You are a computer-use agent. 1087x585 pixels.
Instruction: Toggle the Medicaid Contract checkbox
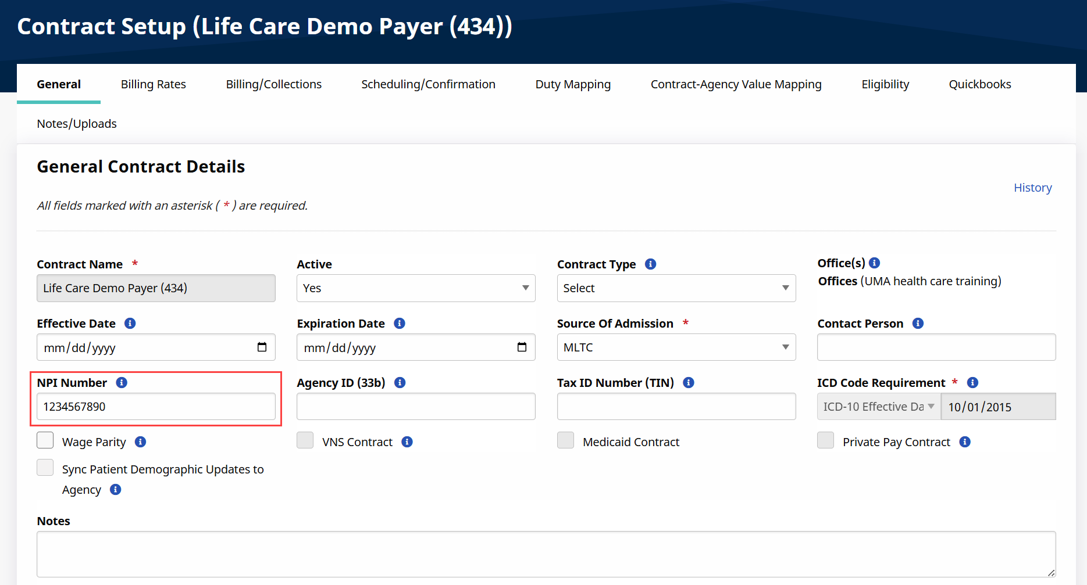coord(565,440)
